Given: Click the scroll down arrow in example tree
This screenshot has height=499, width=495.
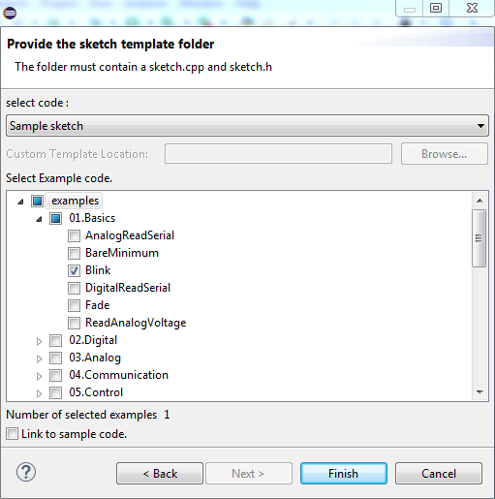Looking at the screenshot, I should [x=480, y=392].
